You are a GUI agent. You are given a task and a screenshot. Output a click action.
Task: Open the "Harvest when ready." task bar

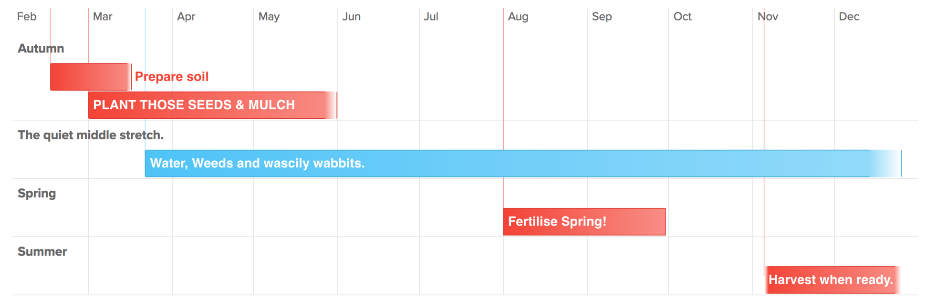pos(831,280)
